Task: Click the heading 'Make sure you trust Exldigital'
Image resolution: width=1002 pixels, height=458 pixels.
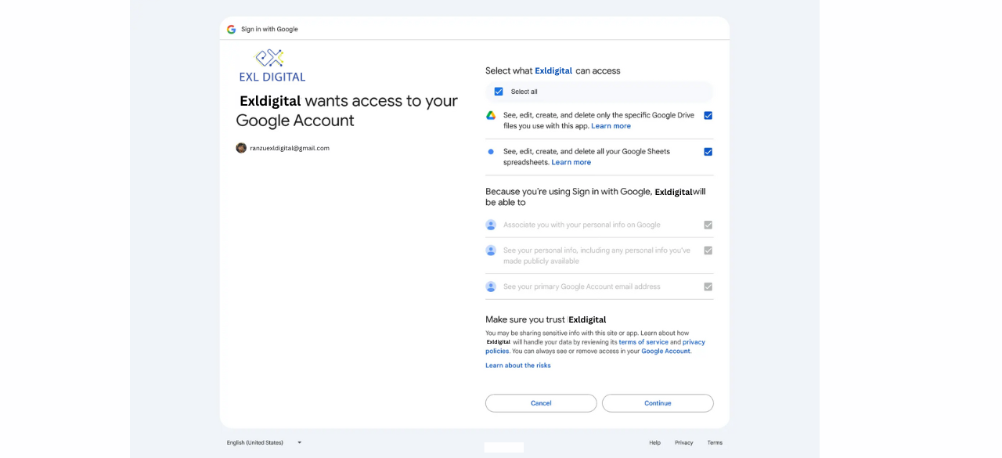Action: click(546, 319)
